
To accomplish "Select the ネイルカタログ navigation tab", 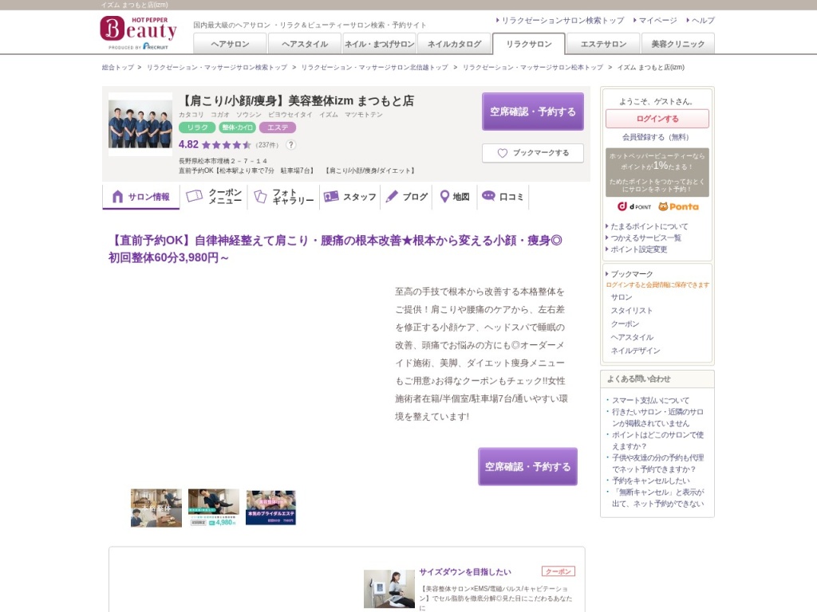I will coord(454,44).
